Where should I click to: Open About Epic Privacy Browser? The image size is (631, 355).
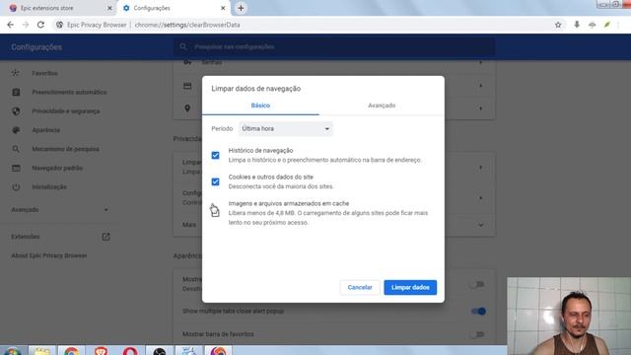coord(49,255)
